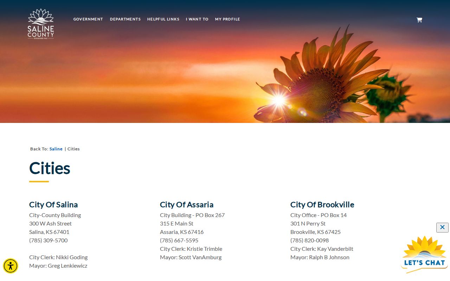This screenshot has height=281, width=450.
Task: Click the City Of Assaria heading
Action: [187, 204]
